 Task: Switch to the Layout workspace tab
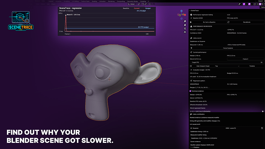tap(51, 2)
